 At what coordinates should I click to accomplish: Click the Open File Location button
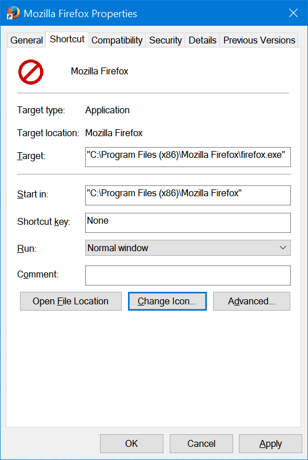point(71,302)
